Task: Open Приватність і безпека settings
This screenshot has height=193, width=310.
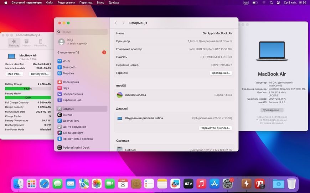Action: pyautogui.click(x=82, y=139)
